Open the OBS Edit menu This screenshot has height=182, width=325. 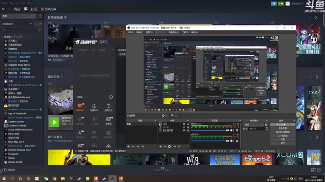click(139, 32)
